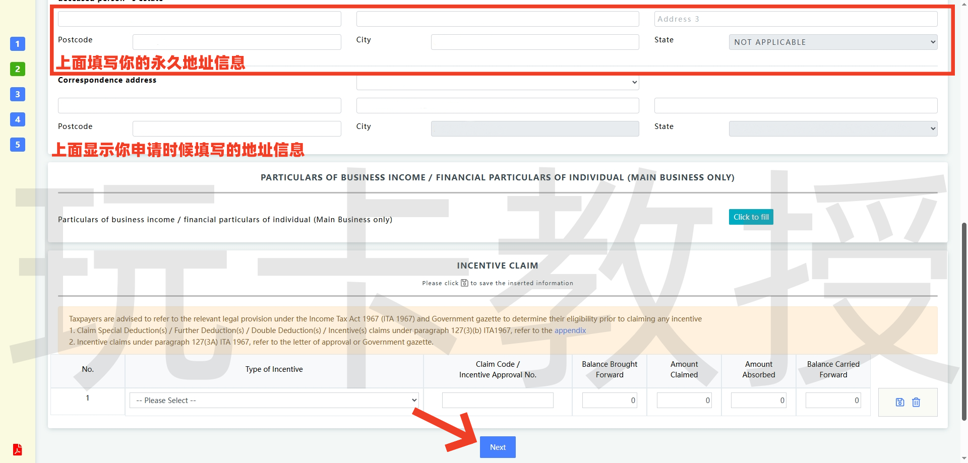Click the correspondence City field
This screenshot has height=463, width=968.
coord(535,128)
